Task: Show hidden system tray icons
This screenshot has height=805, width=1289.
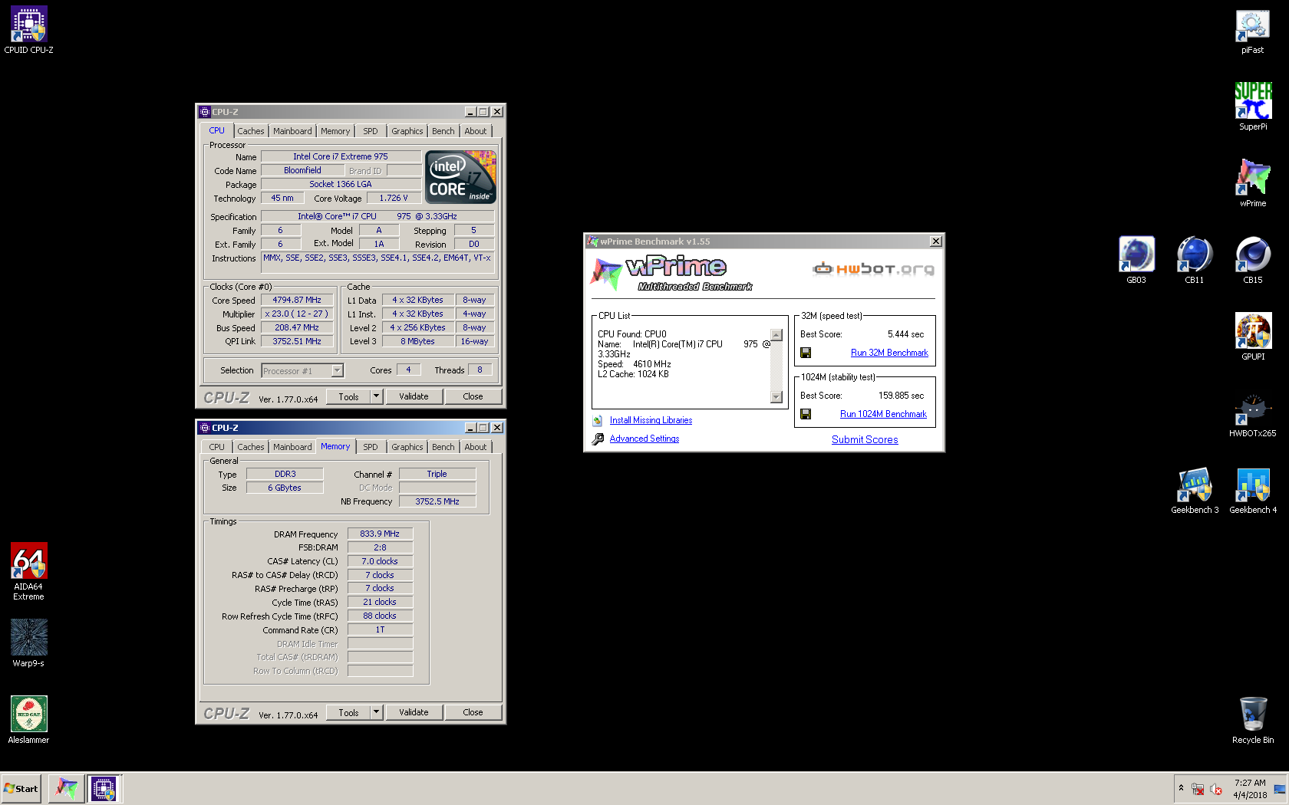Action: [x=1181, y=788]
